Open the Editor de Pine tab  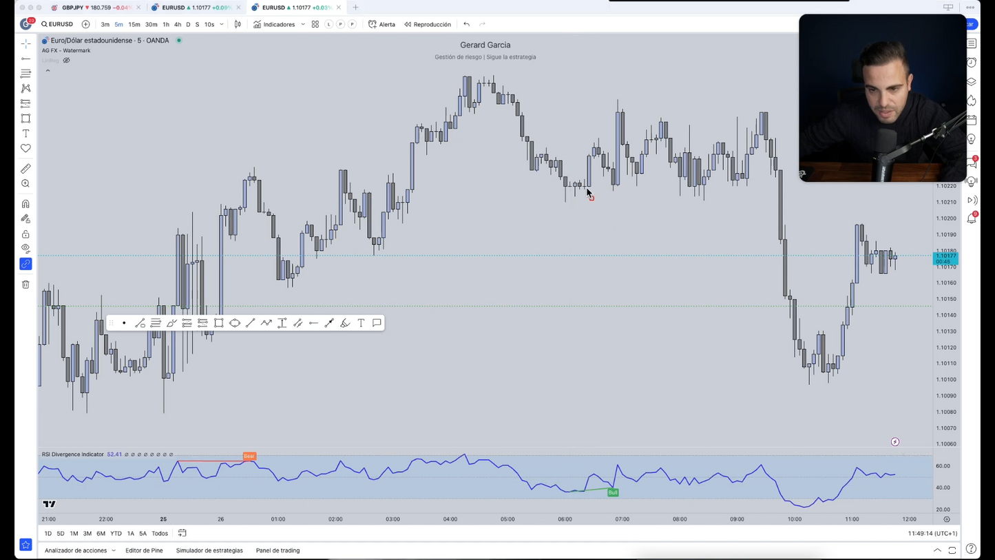144,550
